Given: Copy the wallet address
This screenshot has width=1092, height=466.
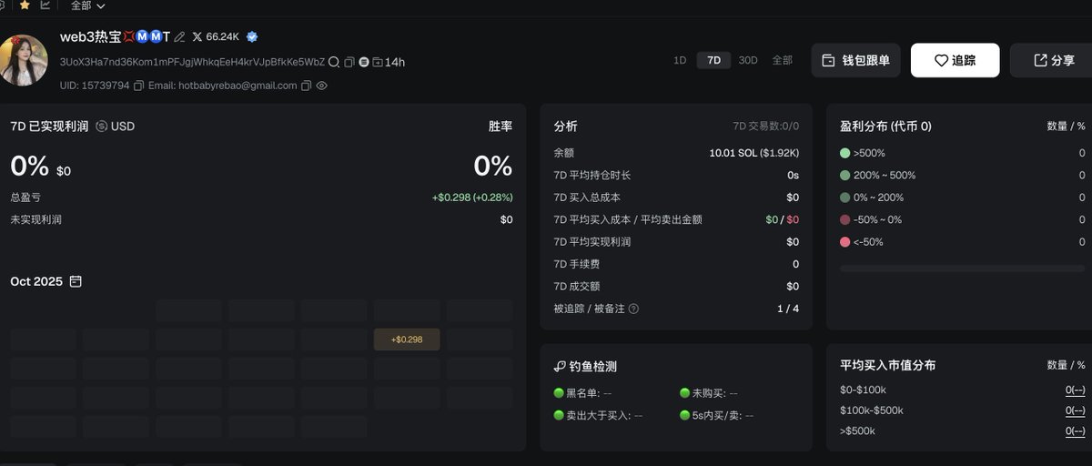Looking at the screenshot, I should coord(349,62).
